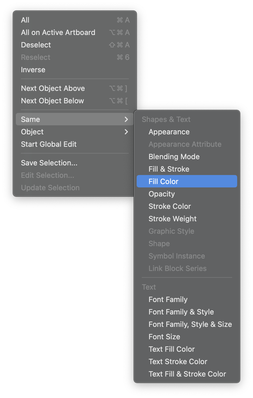Choose All from the Select menu
253x398 pixels.
[25, 20]
